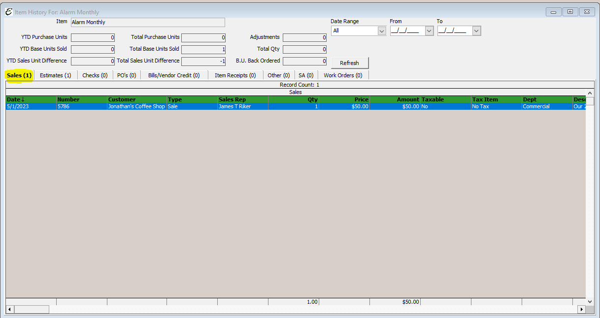Image resolution: width=600 pixels, height=318 pixels.
Task: Select the Jonathan's Coffee Shop sale row
Action: click(136, 106)
